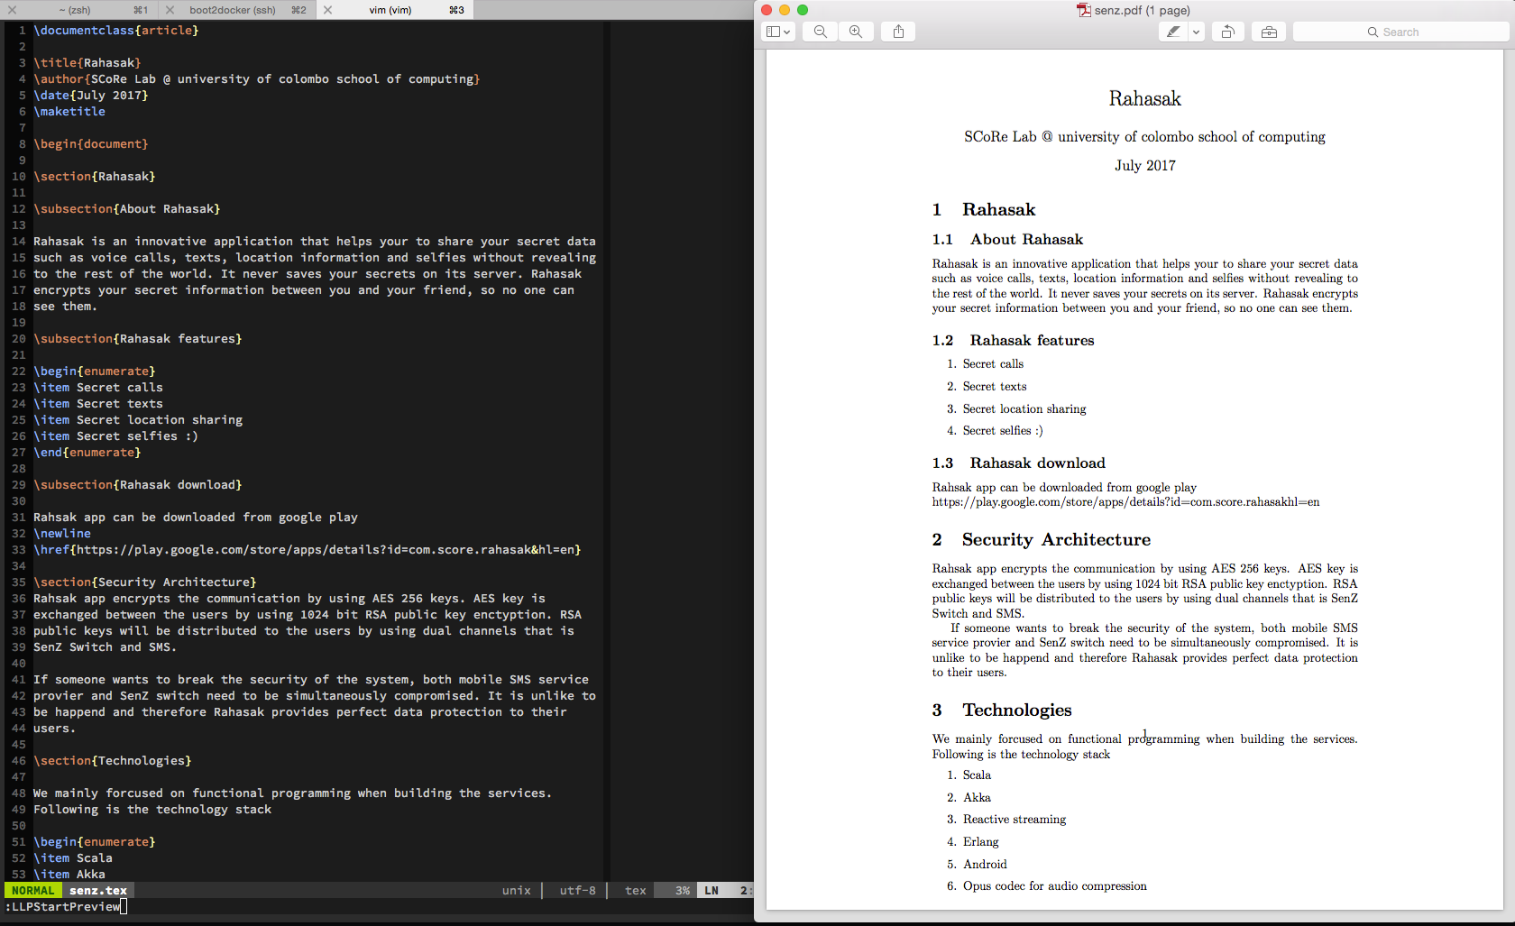Open the share button in Preview toolbar
Screen dimensions: 1515x926
898,32
